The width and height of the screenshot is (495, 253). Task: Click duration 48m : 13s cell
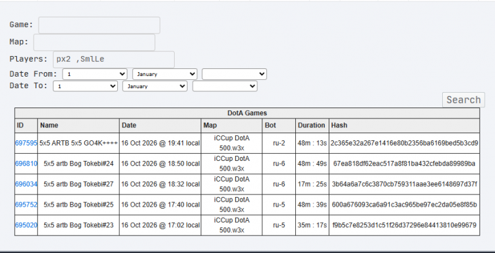point(312,143)
